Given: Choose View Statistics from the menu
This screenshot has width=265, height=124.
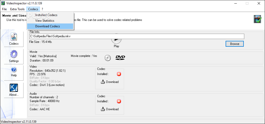Looking at the screenshot, I should coord(50,21).
